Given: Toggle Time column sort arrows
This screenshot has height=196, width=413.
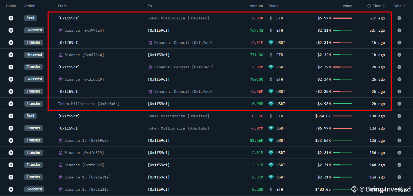Looking at the screenshot, I should tap(384, 6).
